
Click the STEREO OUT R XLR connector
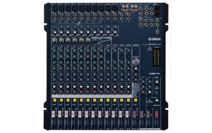(157, 14)
